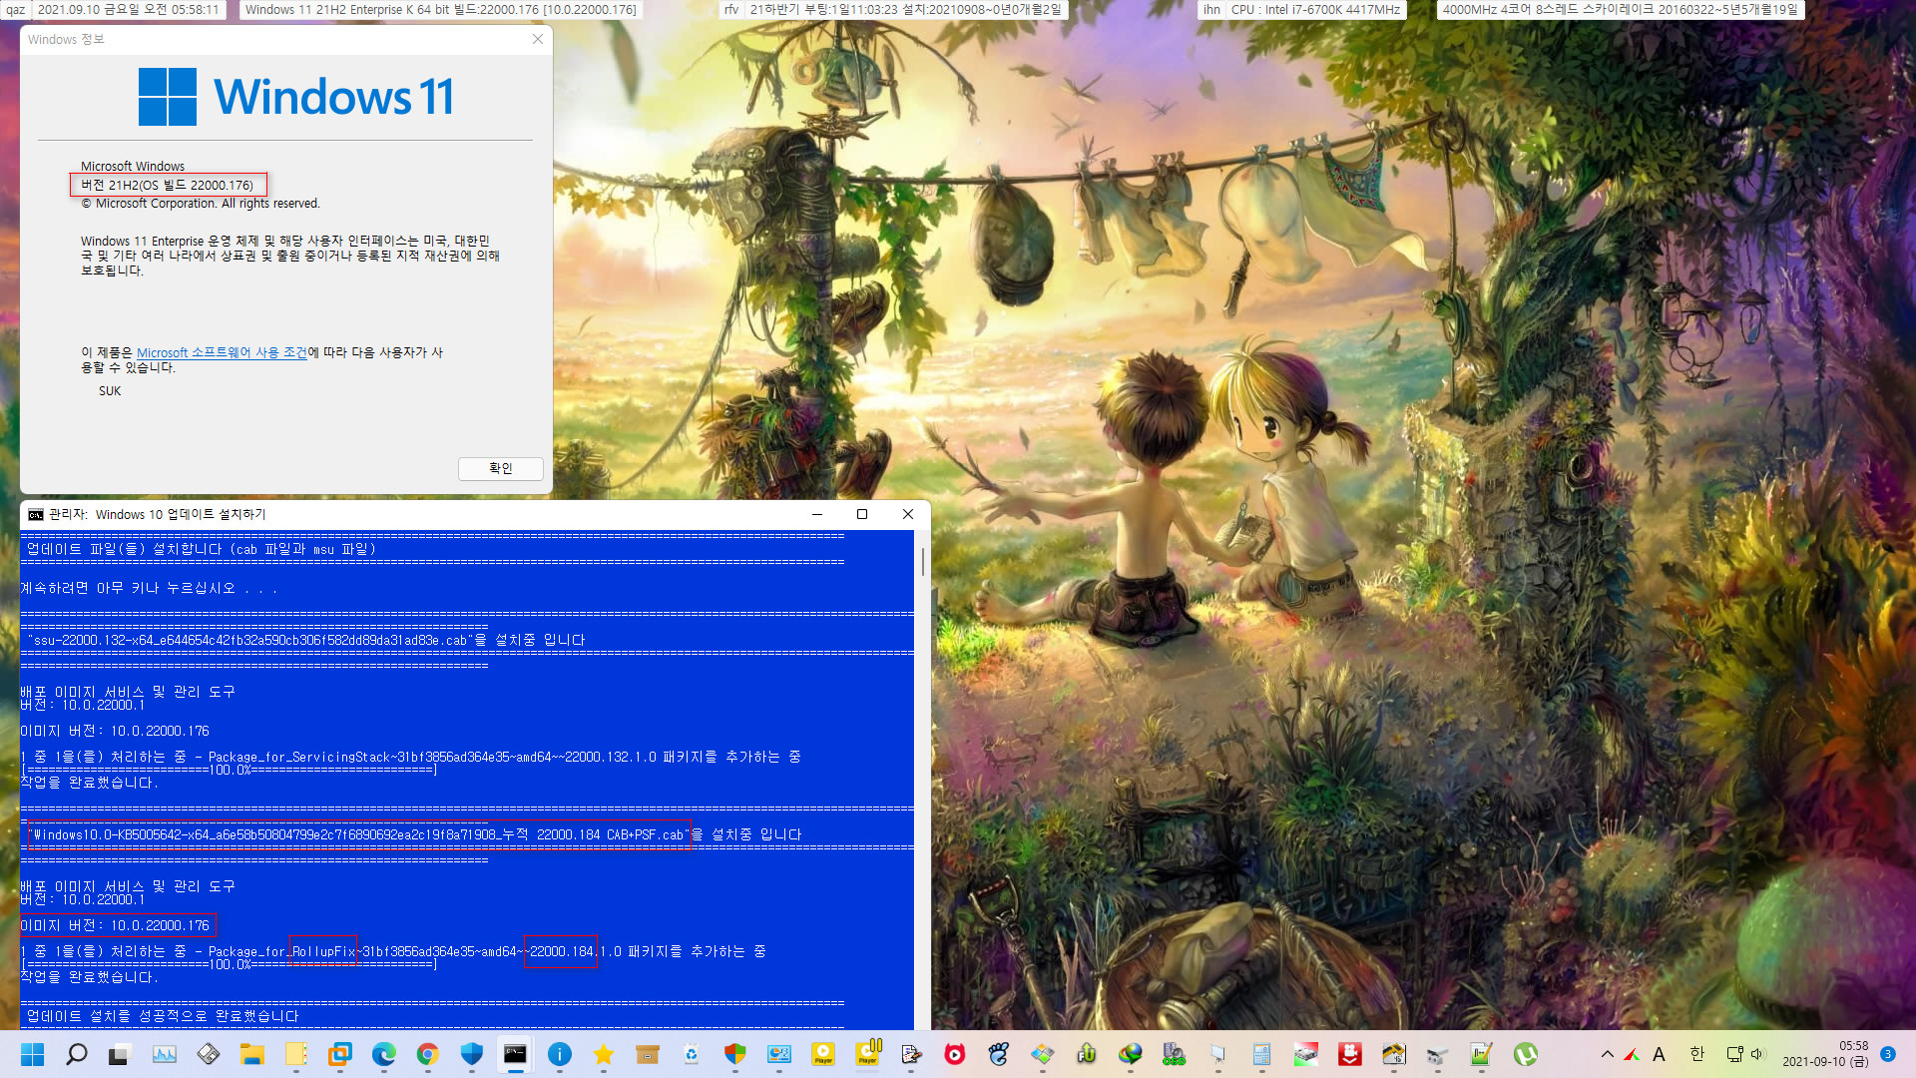
Task: Minimize the 업데이트 설치하기 console window
Action: pos(817,514)
